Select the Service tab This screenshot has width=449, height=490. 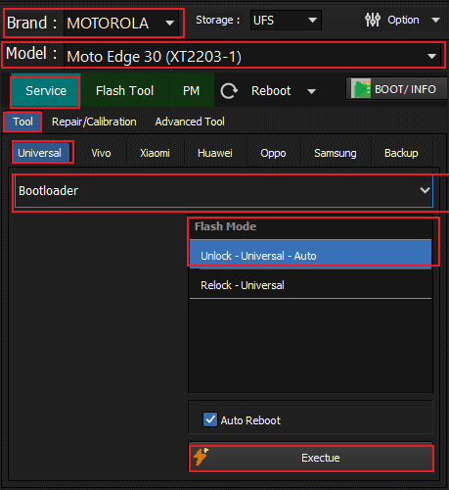tap(46, 91)
